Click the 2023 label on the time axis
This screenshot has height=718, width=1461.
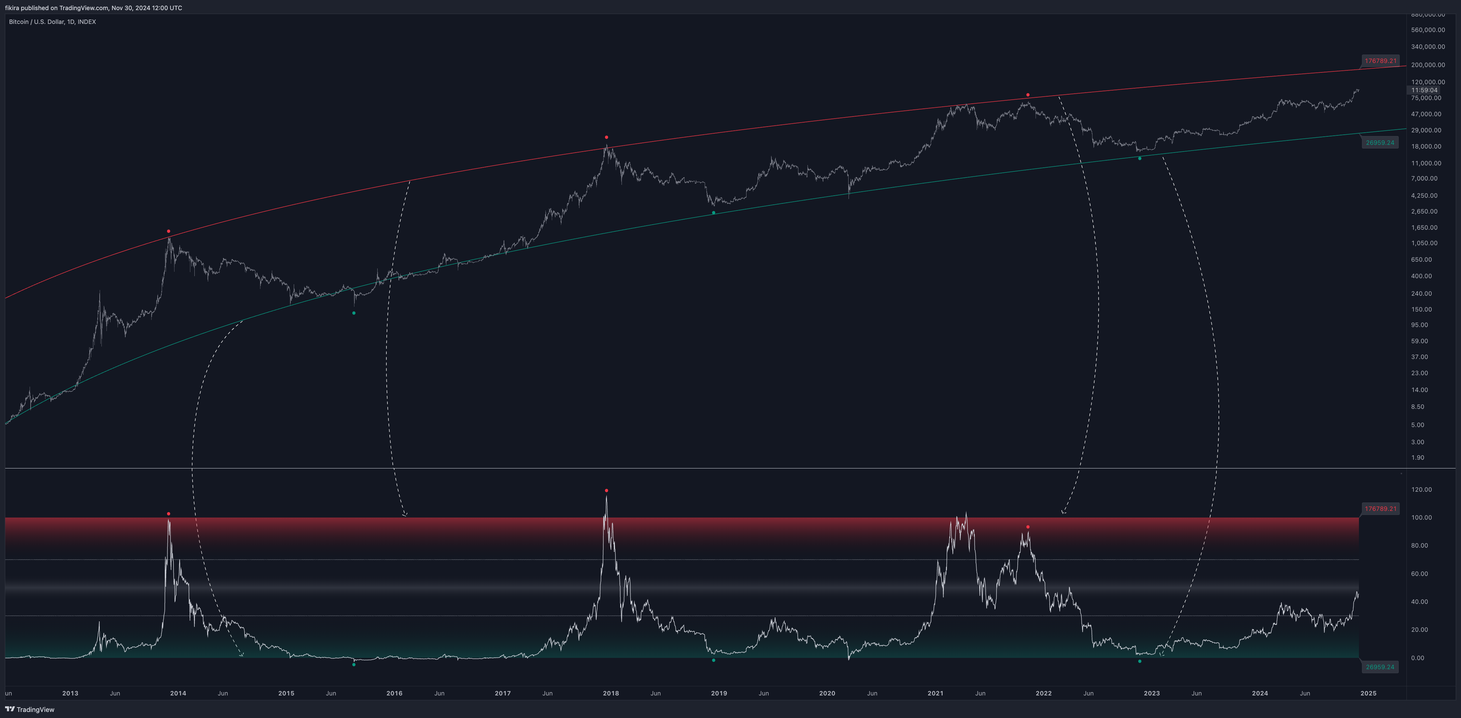pos(1151,694)
